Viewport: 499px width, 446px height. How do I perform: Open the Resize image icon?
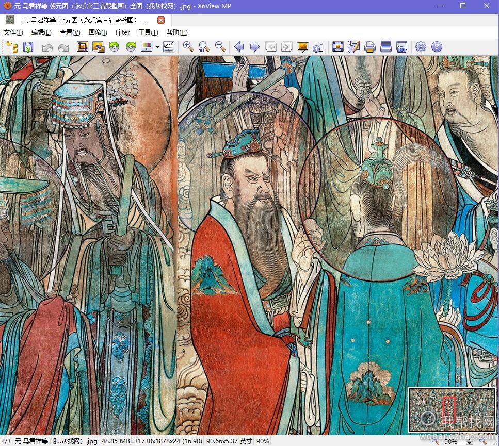pos(99,47)
